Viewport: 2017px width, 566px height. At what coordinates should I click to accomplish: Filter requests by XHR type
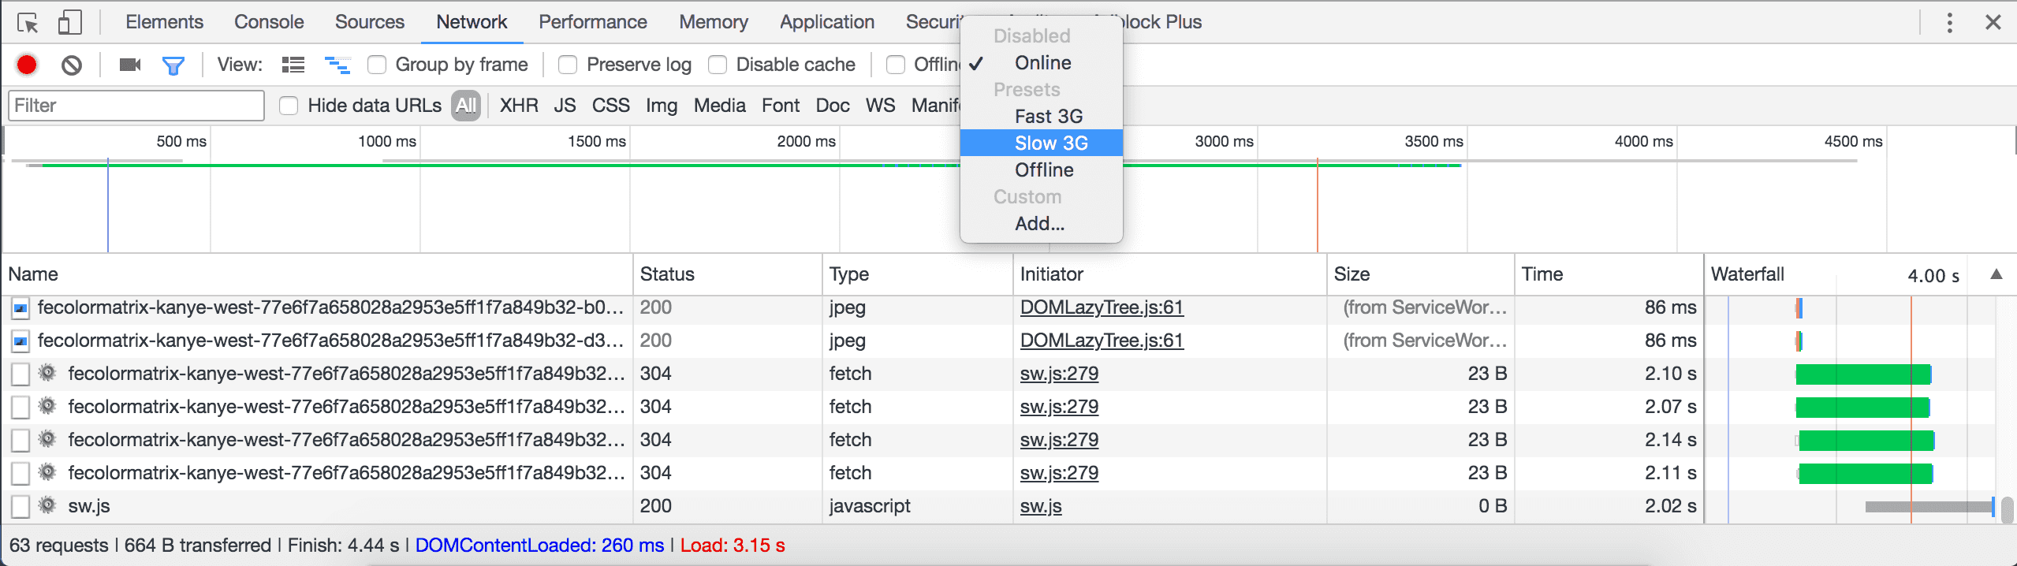tap(518, 106)
